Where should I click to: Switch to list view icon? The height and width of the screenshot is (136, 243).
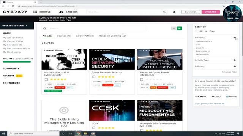pyautogui.click(x=174, y=28)
